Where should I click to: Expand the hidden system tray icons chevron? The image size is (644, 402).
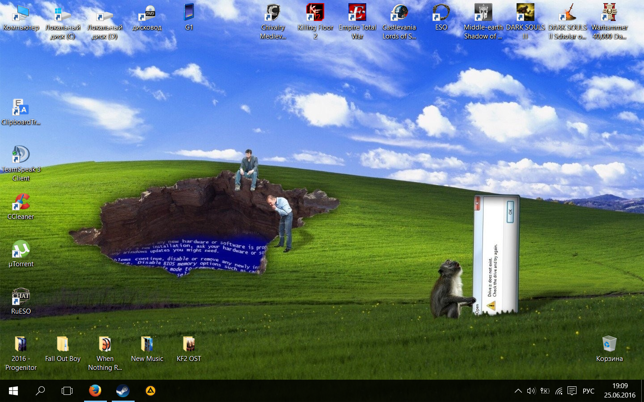[518, 391]
